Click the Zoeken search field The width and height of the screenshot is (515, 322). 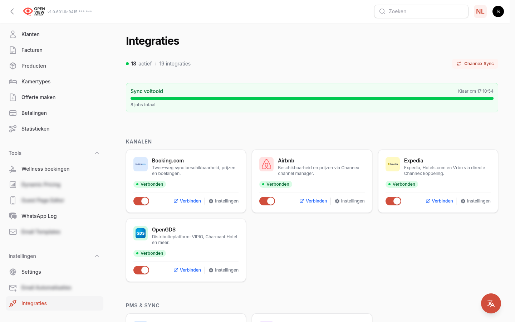pyautogui.click(x=421, y=11)
